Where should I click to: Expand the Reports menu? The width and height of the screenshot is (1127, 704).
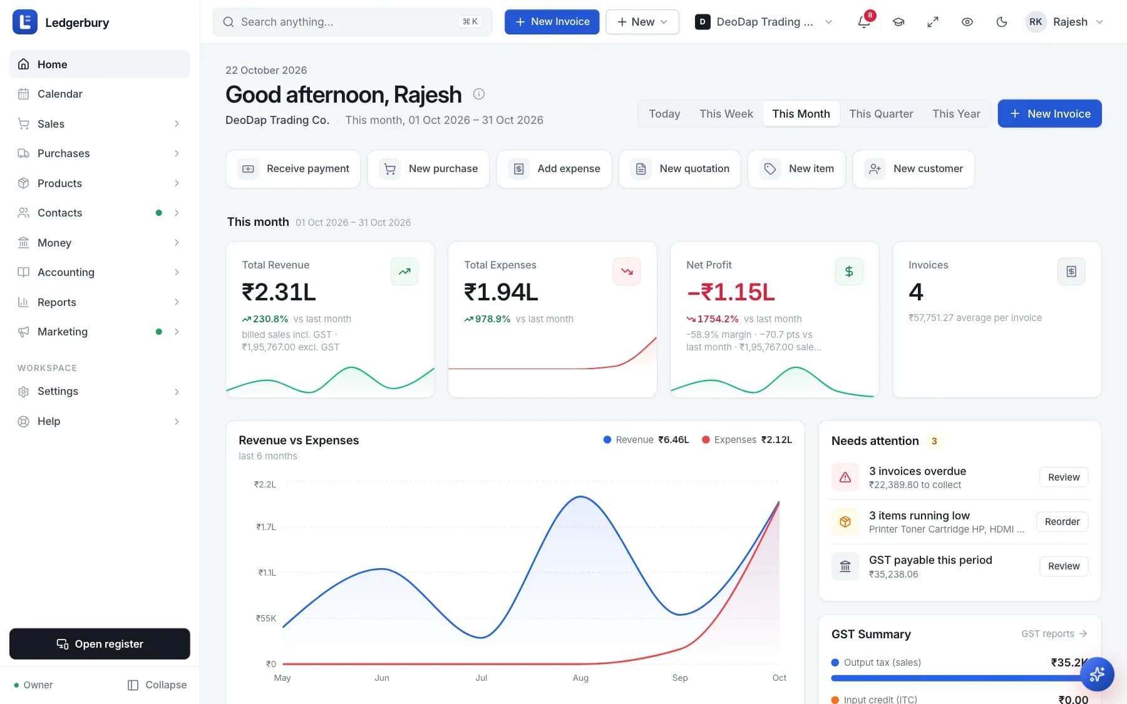[100, 302]
